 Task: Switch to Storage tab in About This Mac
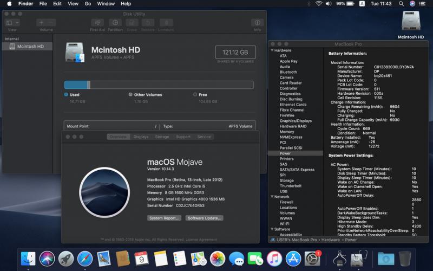point(162,137)
